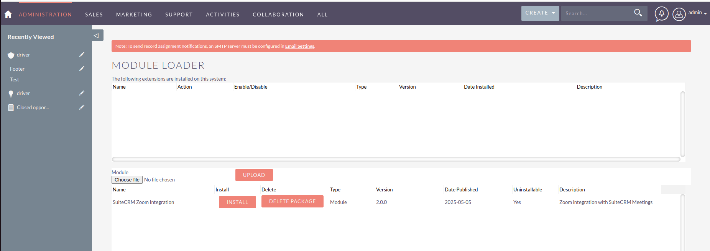The image size is (710, 251).
Task: Click the Choose file button
Action: tap(127, 180)
